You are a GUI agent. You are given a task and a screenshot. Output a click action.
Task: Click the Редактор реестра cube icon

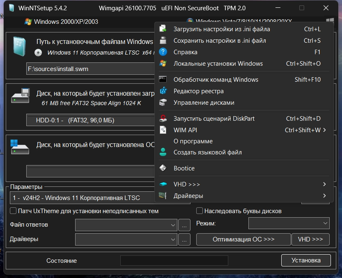coord(163,91)
